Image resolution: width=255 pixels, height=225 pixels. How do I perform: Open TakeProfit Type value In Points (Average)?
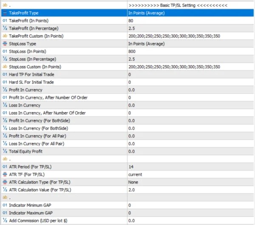click(190, 13)
